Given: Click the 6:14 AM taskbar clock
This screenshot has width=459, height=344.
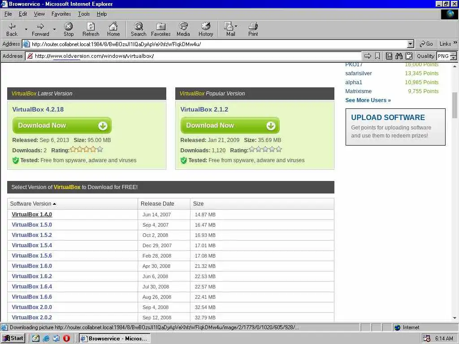Looking at the screenshot, I should click(x=444, y=338).
